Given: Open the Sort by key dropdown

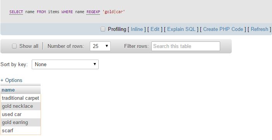Looking at the screenshot, I should coord(65,64).
